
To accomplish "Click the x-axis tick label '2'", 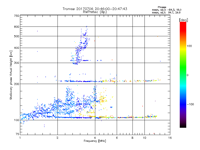I will pyautogui.click(x=57, y=138).
